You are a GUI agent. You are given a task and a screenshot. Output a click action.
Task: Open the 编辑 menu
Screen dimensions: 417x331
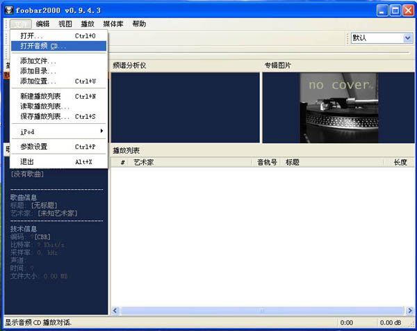[42, 24]
